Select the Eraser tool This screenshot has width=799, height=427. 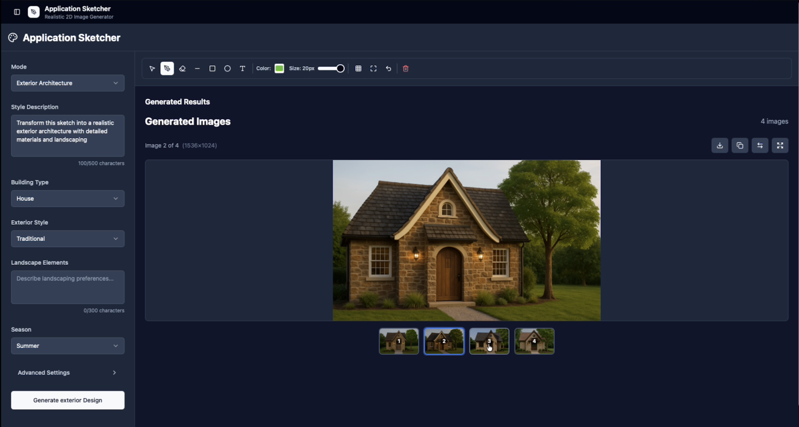point(182,68)
